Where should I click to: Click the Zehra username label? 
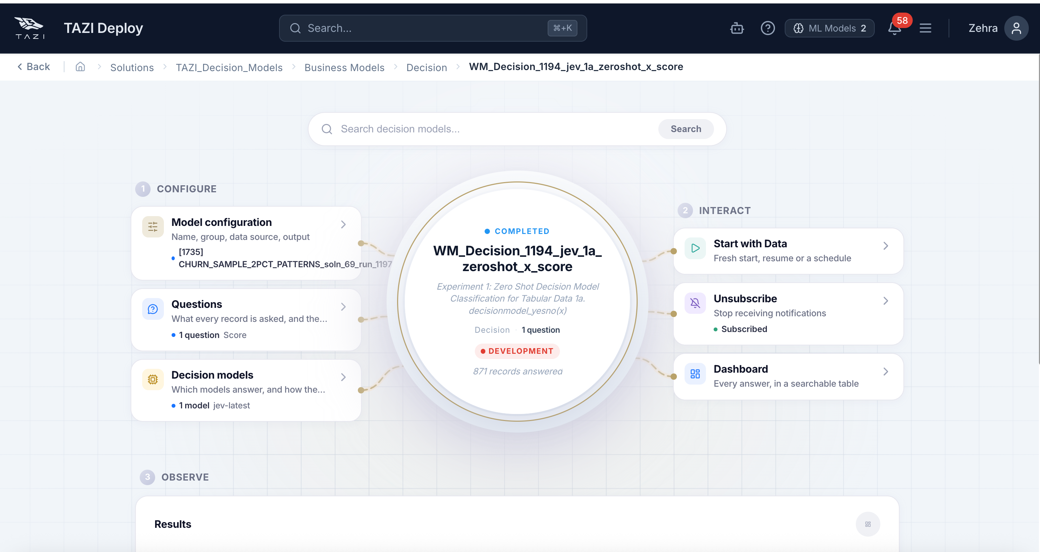[983, 28]
